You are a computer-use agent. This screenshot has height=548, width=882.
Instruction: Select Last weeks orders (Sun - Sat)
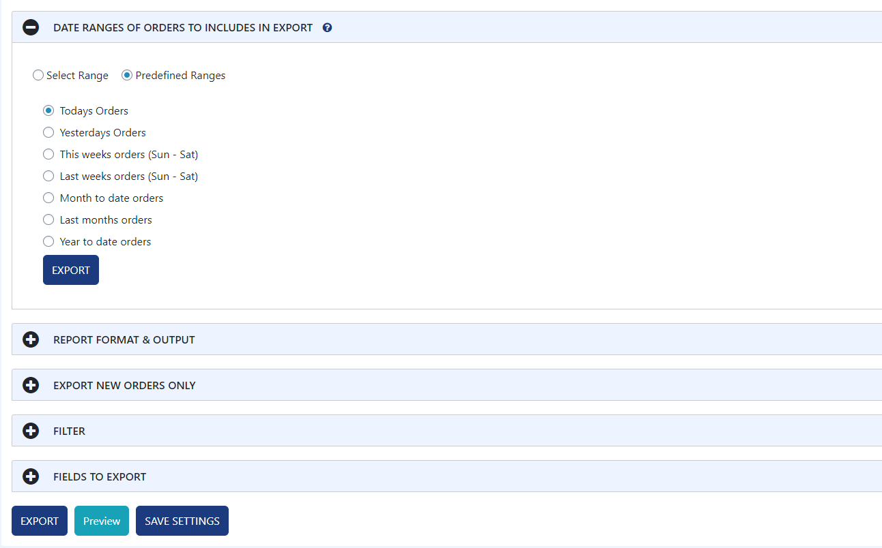[48, 176]
